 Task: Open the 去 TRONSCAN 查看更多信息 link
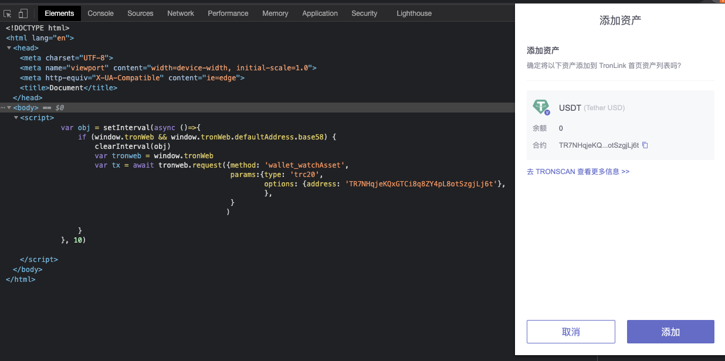point(578,172)
